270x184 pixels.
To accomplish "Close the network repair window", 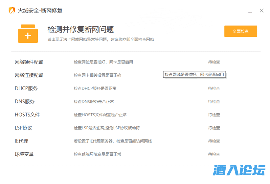I will coord(261,11).
